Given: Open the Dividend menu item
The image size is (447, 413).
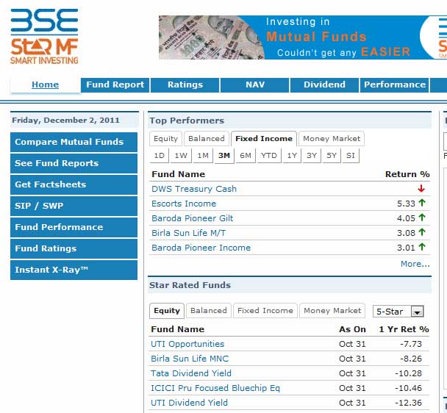Looking at the screenshot, I should (x=324, y=85).
